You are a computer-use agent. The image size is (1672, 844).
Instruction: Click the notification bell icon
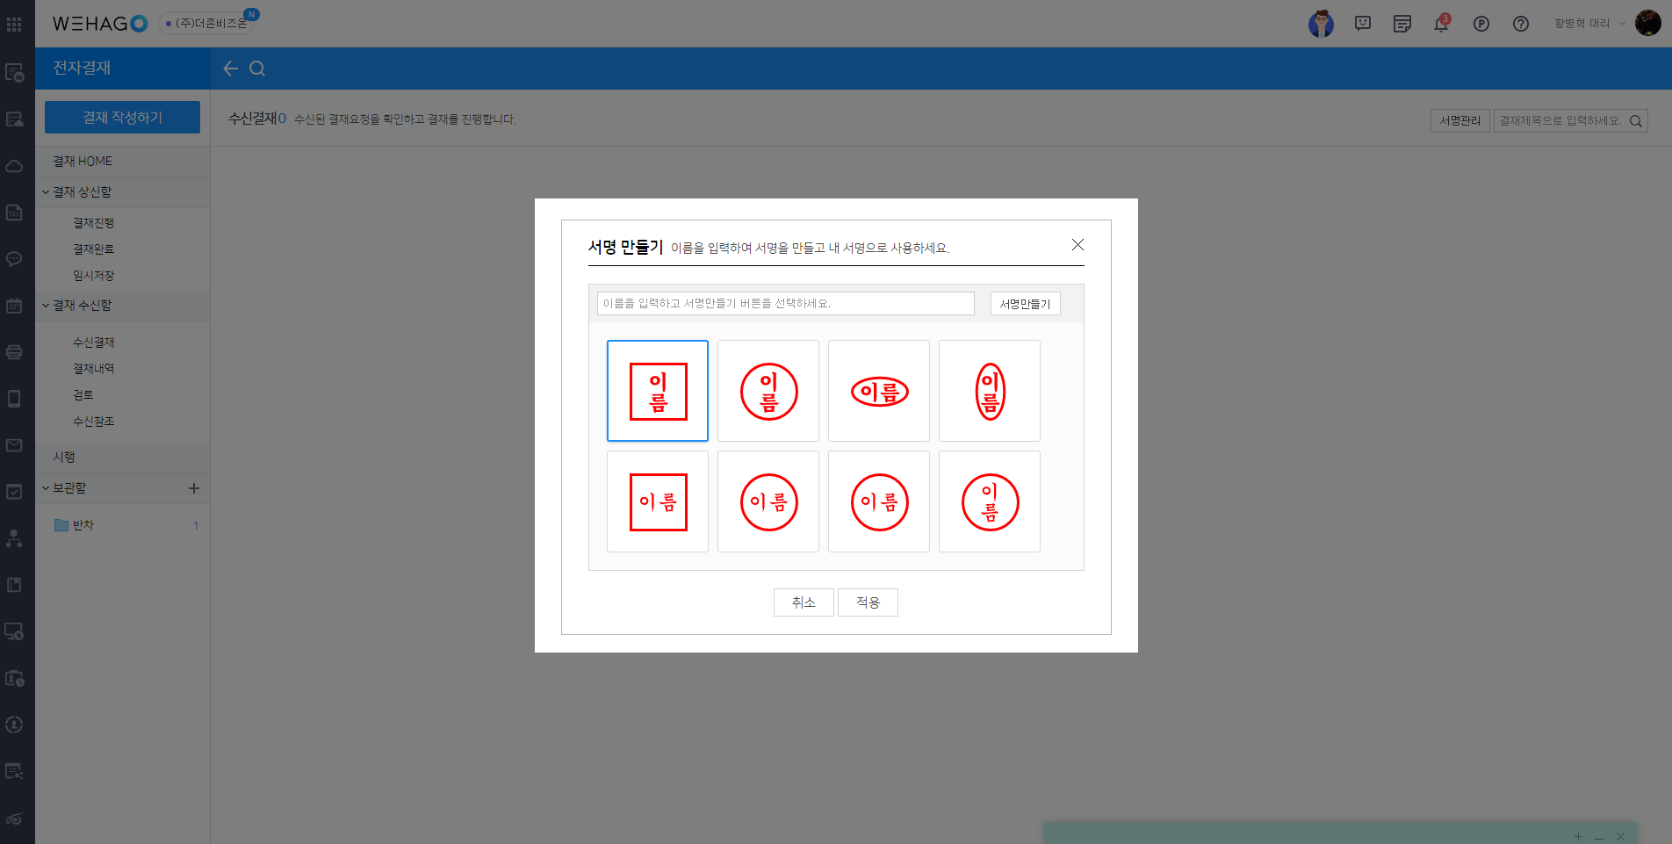(1441, 24)
